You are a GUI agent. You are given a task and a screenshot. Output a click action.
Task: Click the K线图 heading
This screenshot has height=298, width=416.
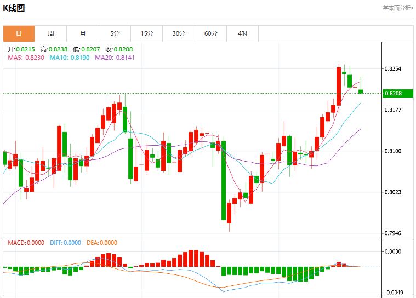tap(14, 8)
